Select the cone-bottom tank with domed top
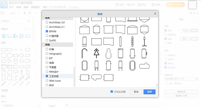The image size is (201, 108). tap(144, 29)
